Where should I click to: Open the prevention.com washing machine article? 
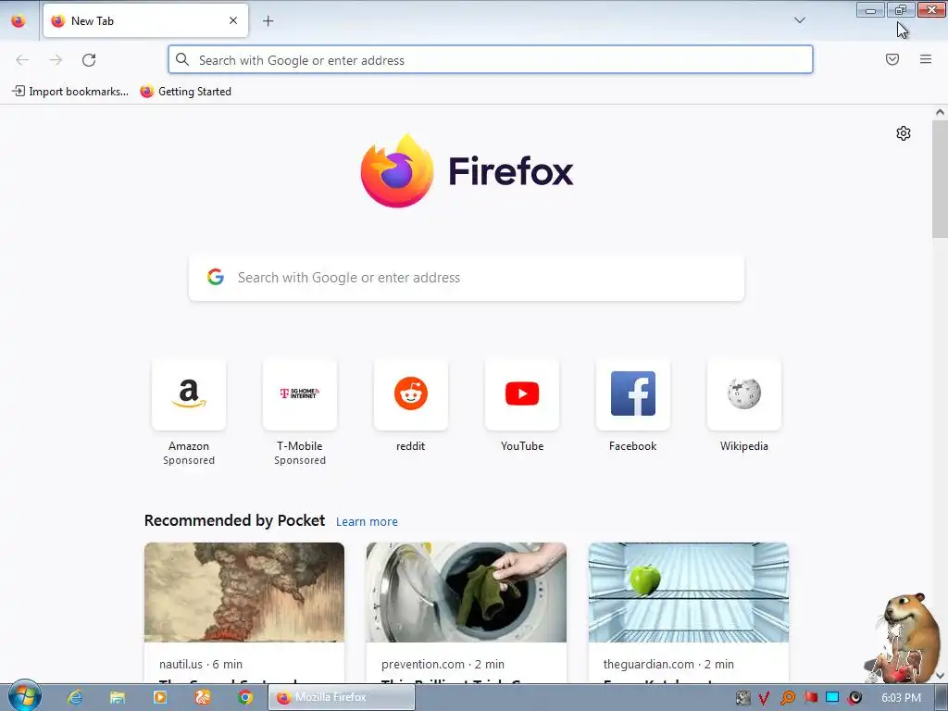coord(467,592)
